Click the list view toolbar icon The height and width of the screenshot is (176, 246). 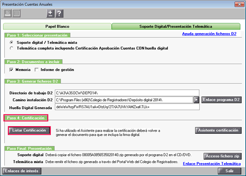pyautogui.click(x=16, y=13)
